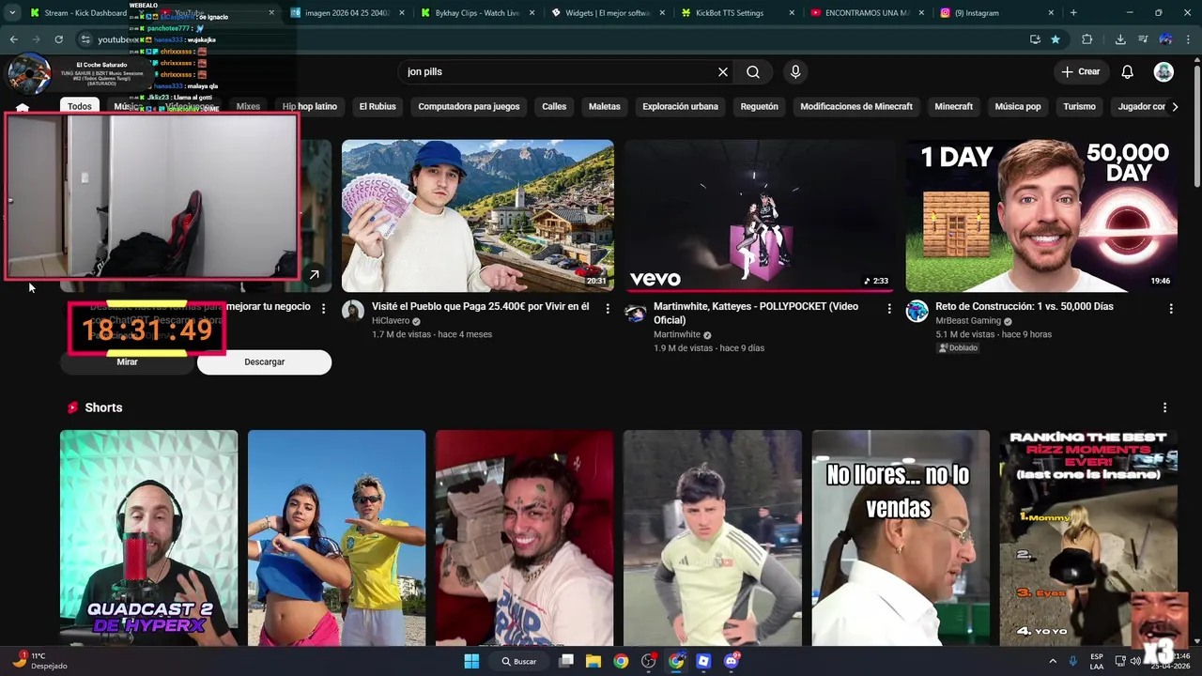This screenshot has width=1202, height=676.
Task: Open 'RANKING THE BEST RIZZ MOMENTS' short
Action: (1088, 538)
